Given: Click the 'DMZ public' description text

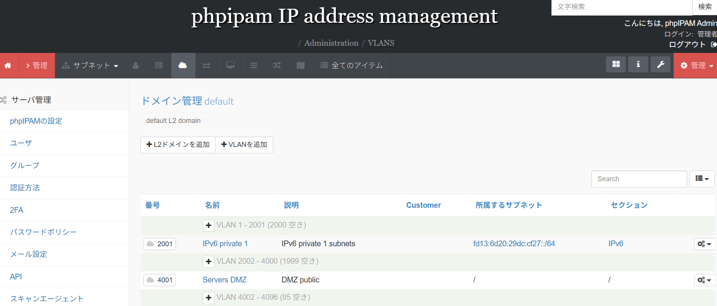Looking at the screenshot, I should (300, 280).
